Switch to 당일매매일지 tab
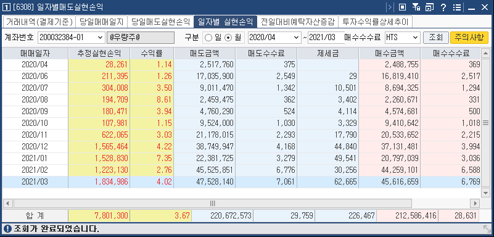The width and height of the screenshot is (494, 237). [101, 22]
